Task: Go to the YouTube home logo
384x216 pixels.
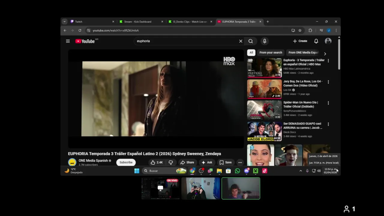Action: tap(85, 41)
